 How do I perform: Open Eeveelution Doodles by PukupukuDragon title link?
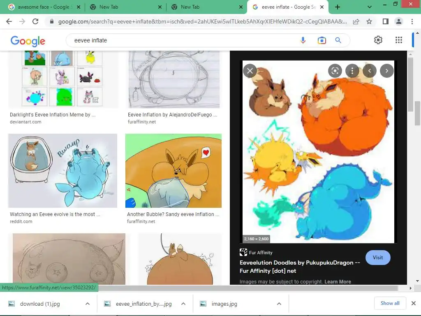pos(300,267)
